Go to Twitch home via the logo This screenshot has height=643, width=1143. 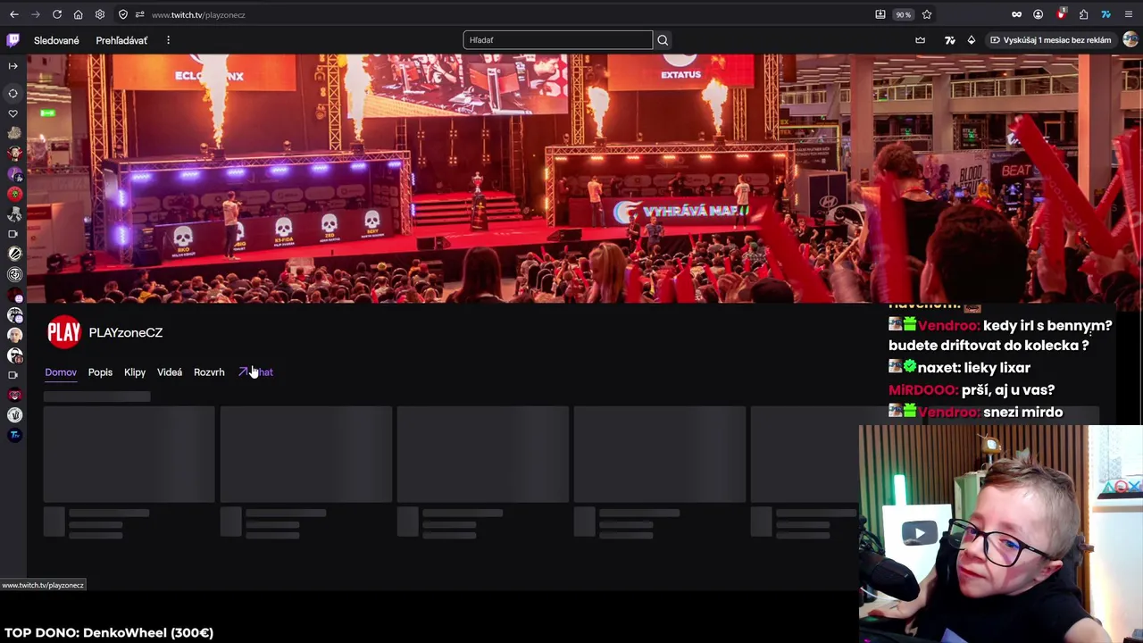pos(13,40)
